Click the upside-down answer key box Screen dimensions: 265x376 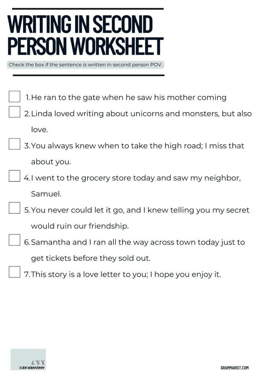[28, 359]
